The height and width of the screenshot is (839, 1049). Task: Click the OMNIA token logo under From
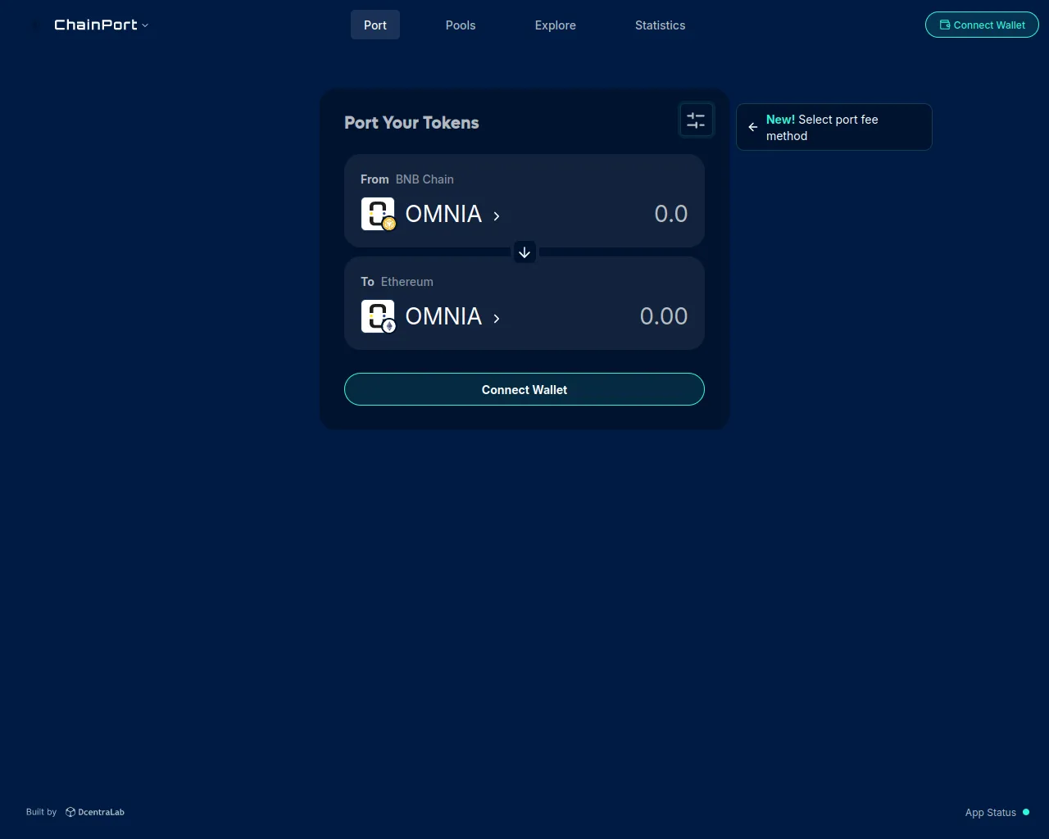[x=378, y=214]
